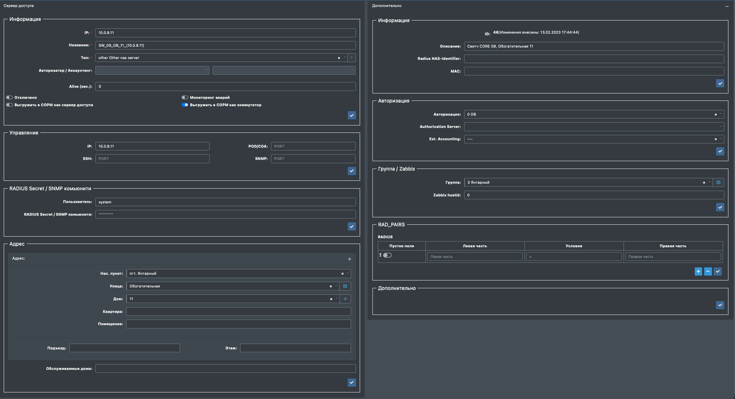The image size is (735, 399).
Task: Open the Authorization Server dropdown
Action: (x=594, y=127)
